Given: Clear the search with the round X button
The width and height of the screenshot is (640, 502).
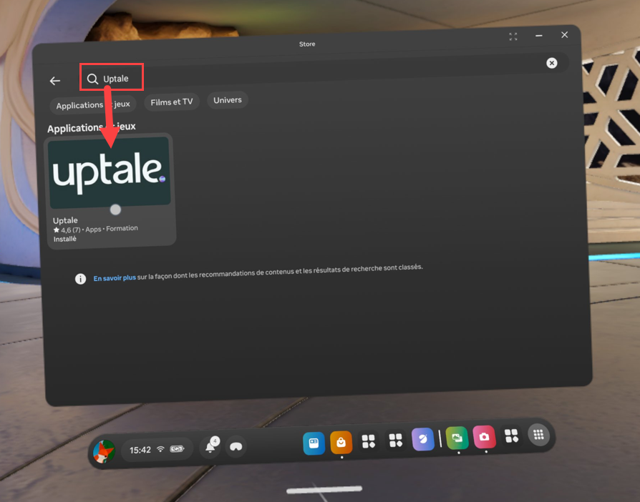Looking at the screenshot, I should pyautogui.click(x=551, y=63).
